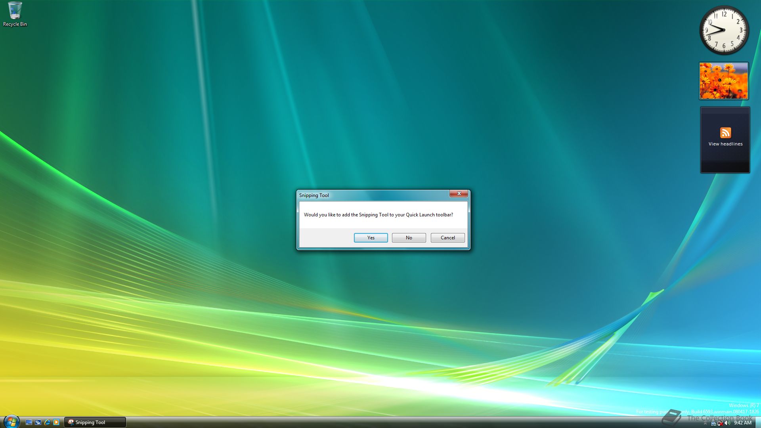Image resolution: width=761 pixels, height=428 pixels.
Task: Click the No button in the dialog
Action: coord(409,237)
